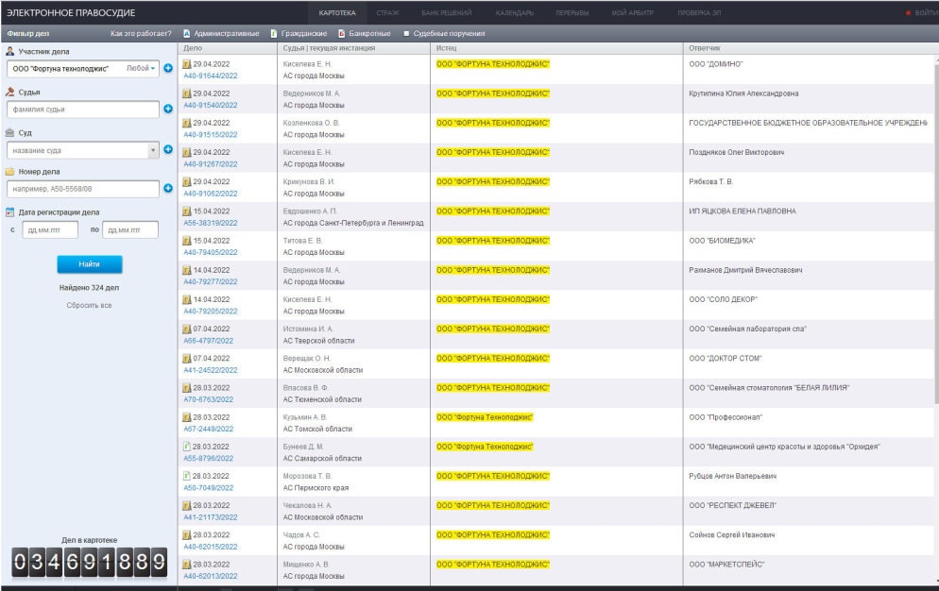Add another case participant with plus icon

[168, 69]
